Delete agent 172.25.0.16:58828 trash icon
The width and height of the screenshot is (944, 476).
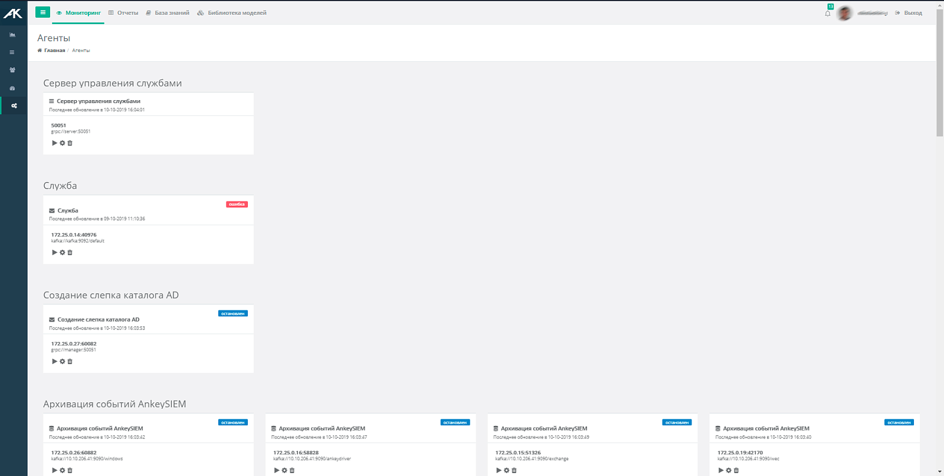[292, 471]
